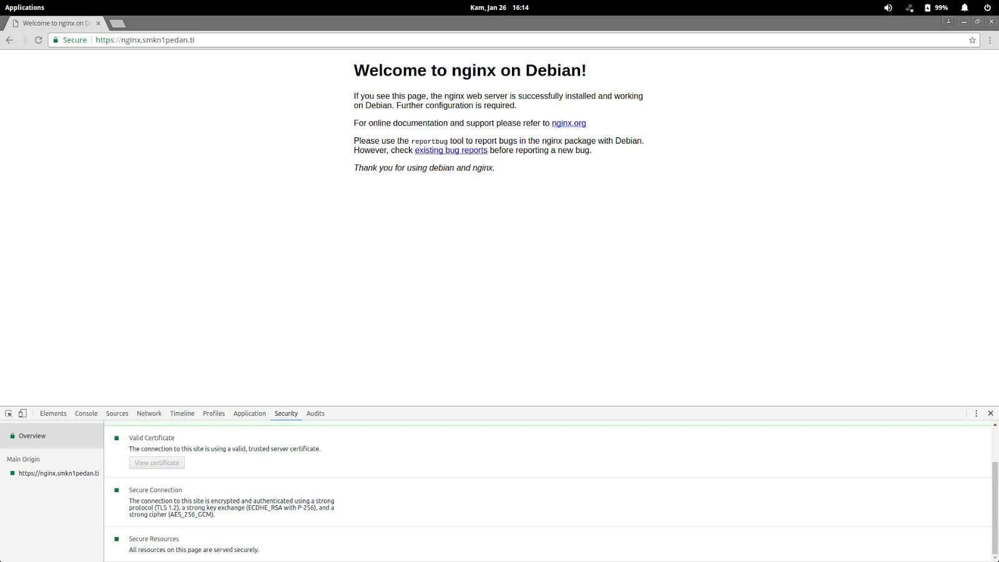The image size is (999, 562).
Task: Open DevTools three-dot customize menu
Action: pyautogui.click(x=977, y=413)
